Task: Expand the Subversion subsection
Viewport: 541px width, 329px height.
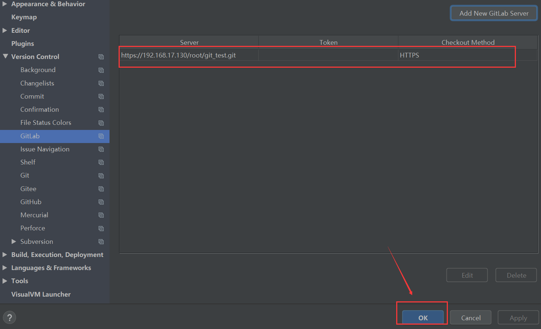Action: click(14, 241)
